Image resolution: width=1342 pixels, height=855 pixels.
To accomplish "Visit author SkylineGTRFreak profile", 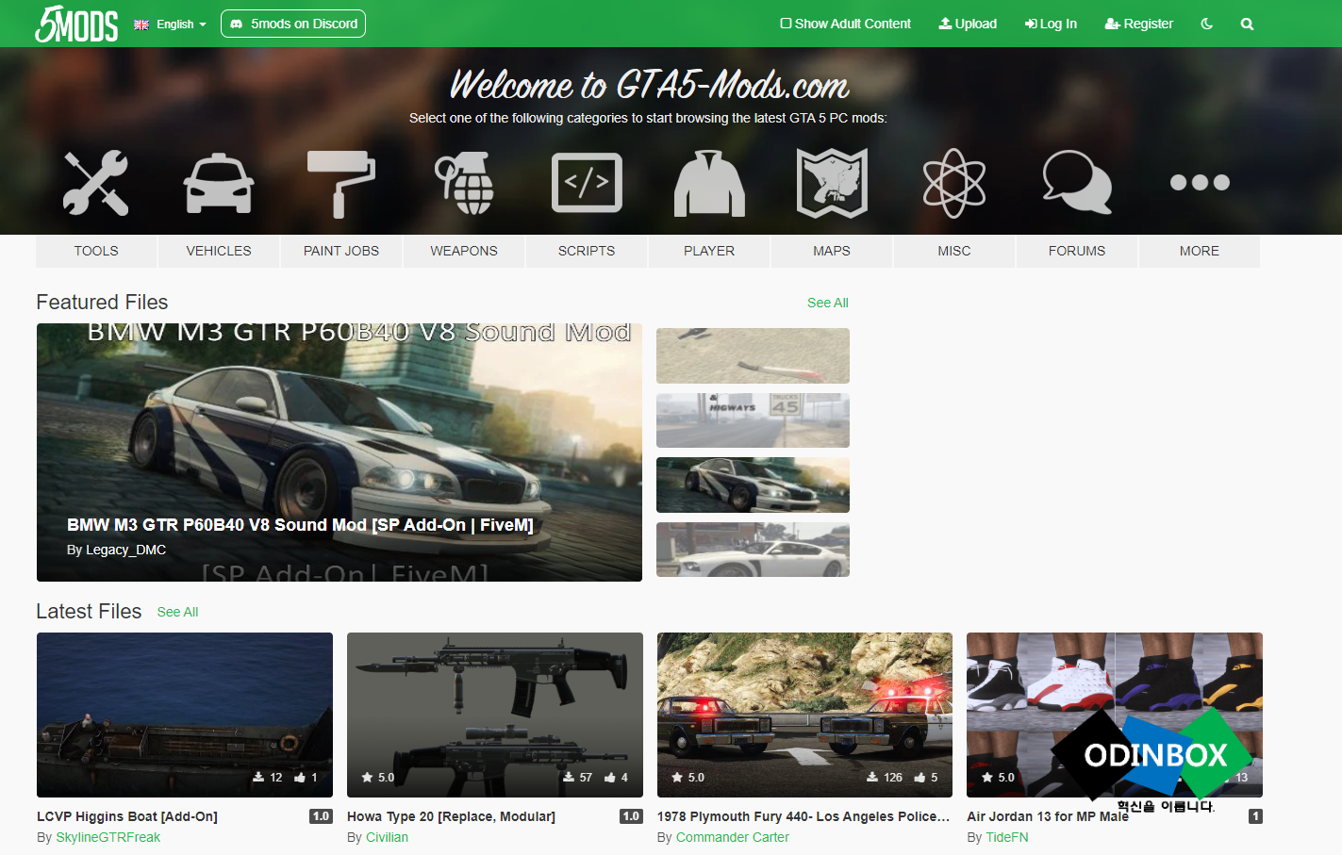I will 108,837.
